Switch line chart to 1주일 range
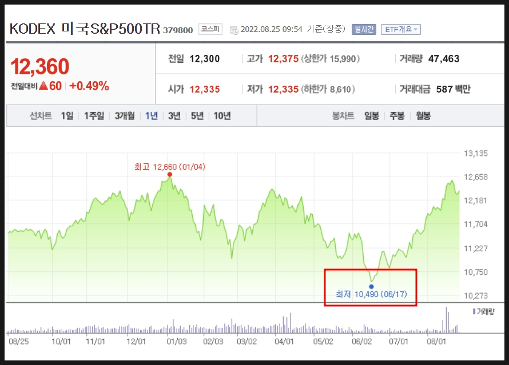Viewport: 509px width, 365px height. [x=94, y=116]
